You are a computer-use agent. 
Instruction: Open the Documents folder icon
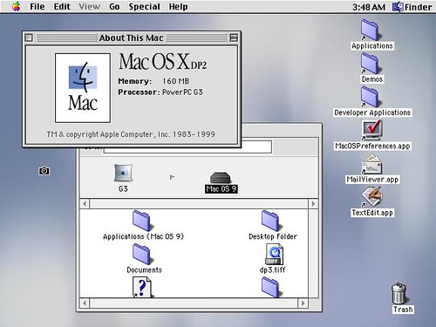[142, 255]
